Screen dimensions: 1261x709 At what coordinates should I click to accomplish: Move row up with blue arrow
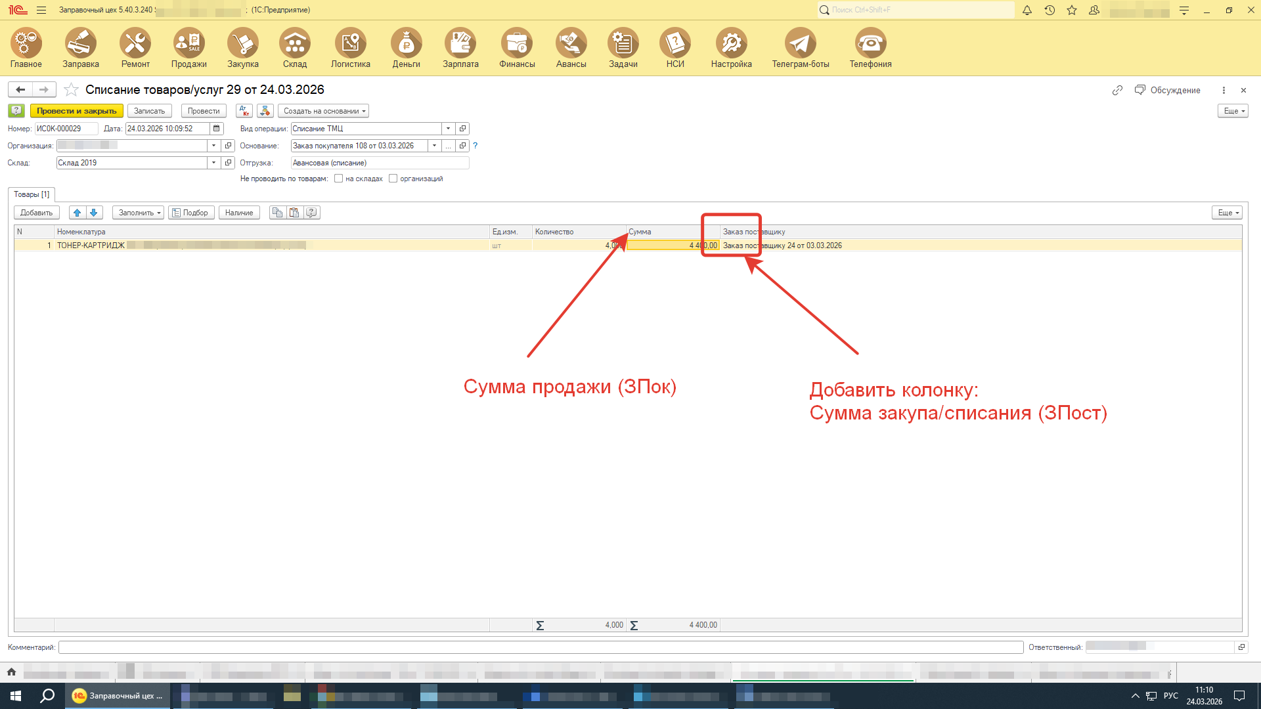click(x=77, y=213)
